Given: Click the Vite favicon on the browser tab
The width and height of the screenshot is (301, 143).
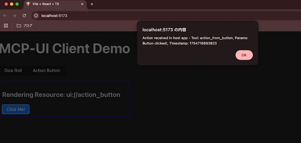Looking at the screenshot, I should pyautogui.click(x=28, y=4).
